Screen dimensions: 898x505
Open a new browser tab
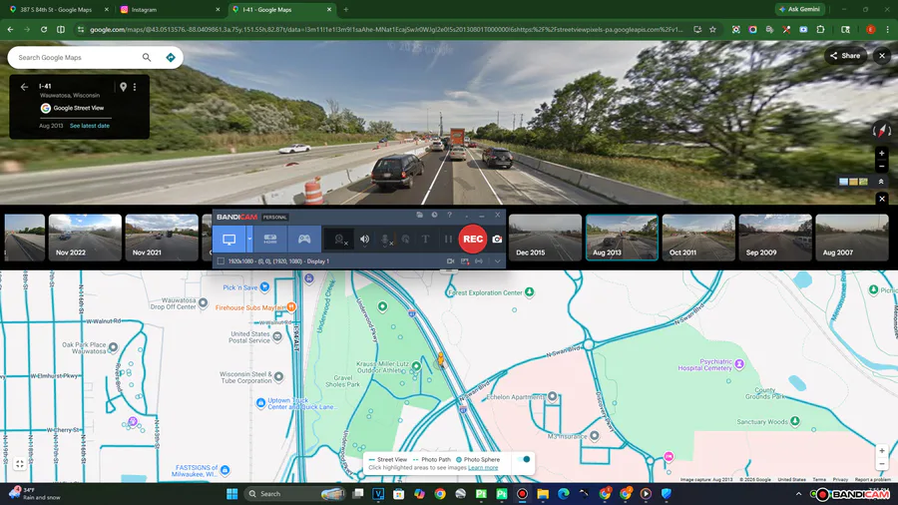(346, 10)
